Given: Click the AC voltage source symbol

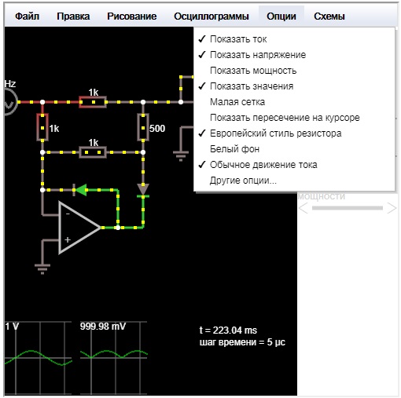Looking at the screenshot, I should point(10,102).
